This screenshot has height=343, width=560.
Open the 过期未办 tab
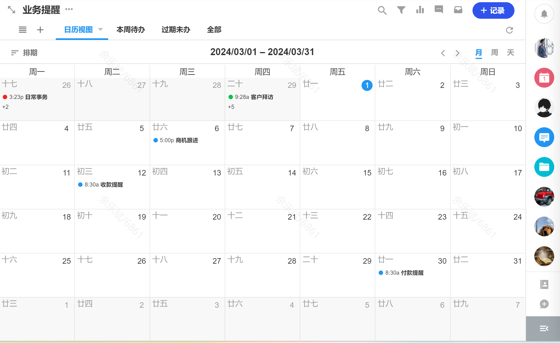coord(176,29)
